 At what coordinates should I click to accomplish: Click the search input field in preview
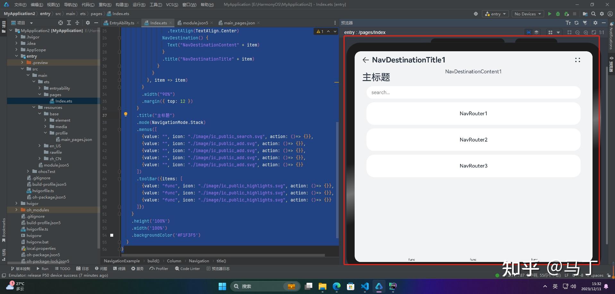pos(473,93)
